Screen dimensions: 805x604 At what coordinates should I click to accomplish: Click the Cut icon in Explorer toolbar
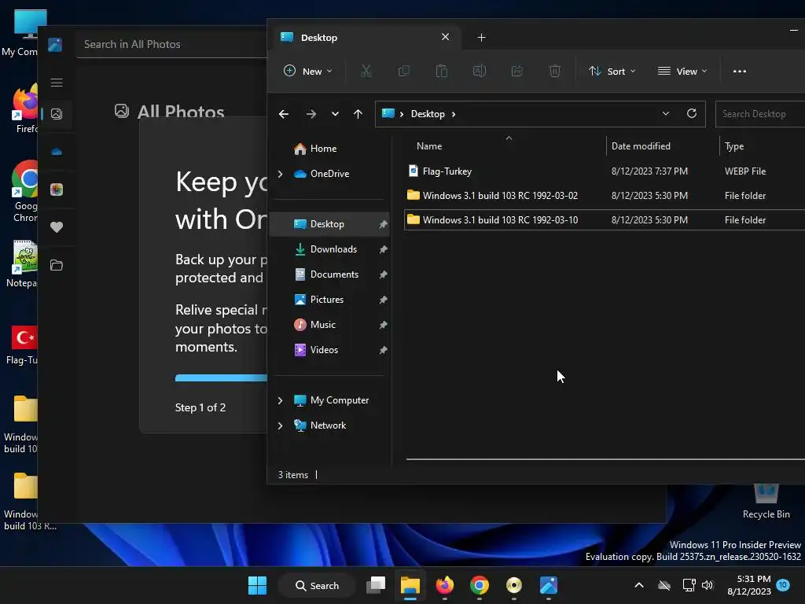[366, 71]
